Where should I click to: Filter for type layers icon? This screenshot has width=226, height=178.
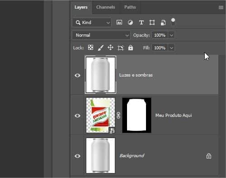tap(141, 23)
